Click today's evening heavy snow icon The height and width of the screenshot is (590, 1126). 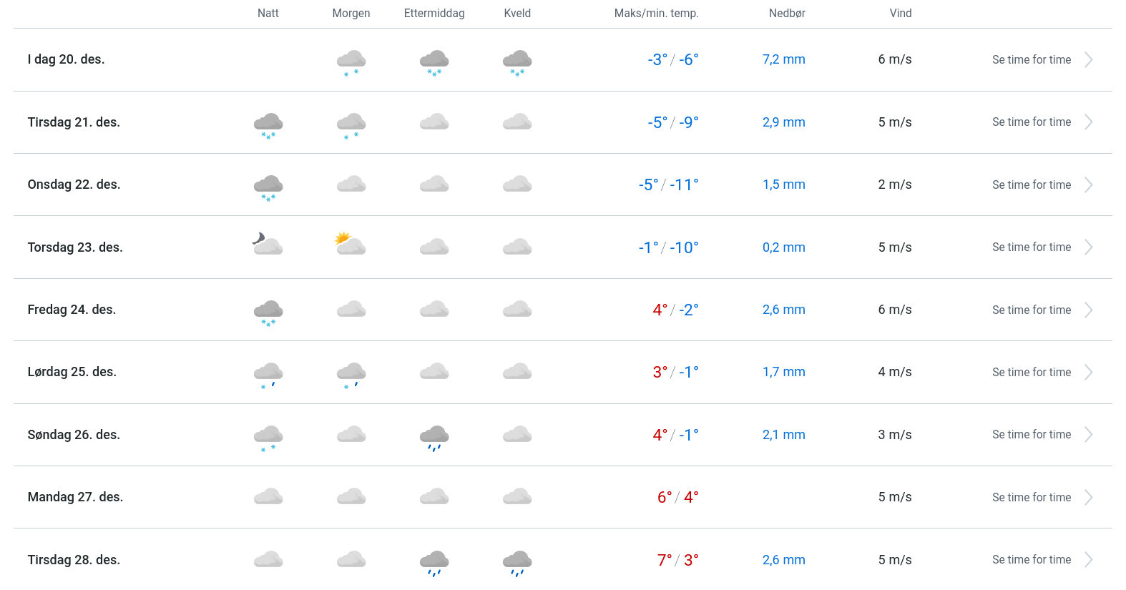[517, 62]
